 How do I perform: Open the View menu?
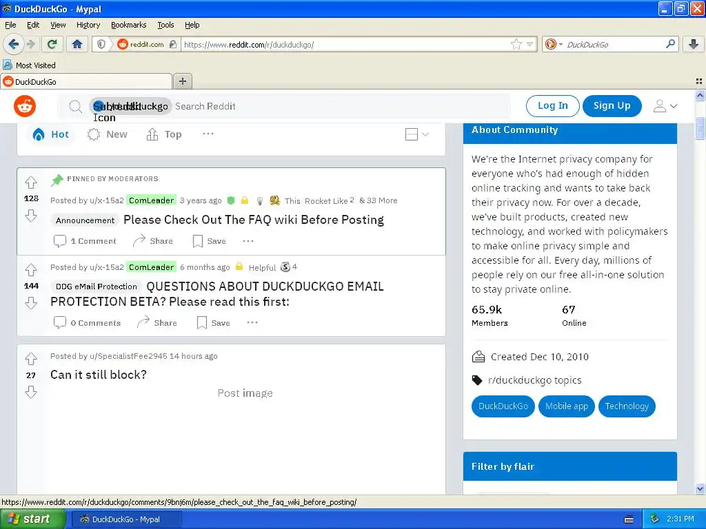click(58, 25)
